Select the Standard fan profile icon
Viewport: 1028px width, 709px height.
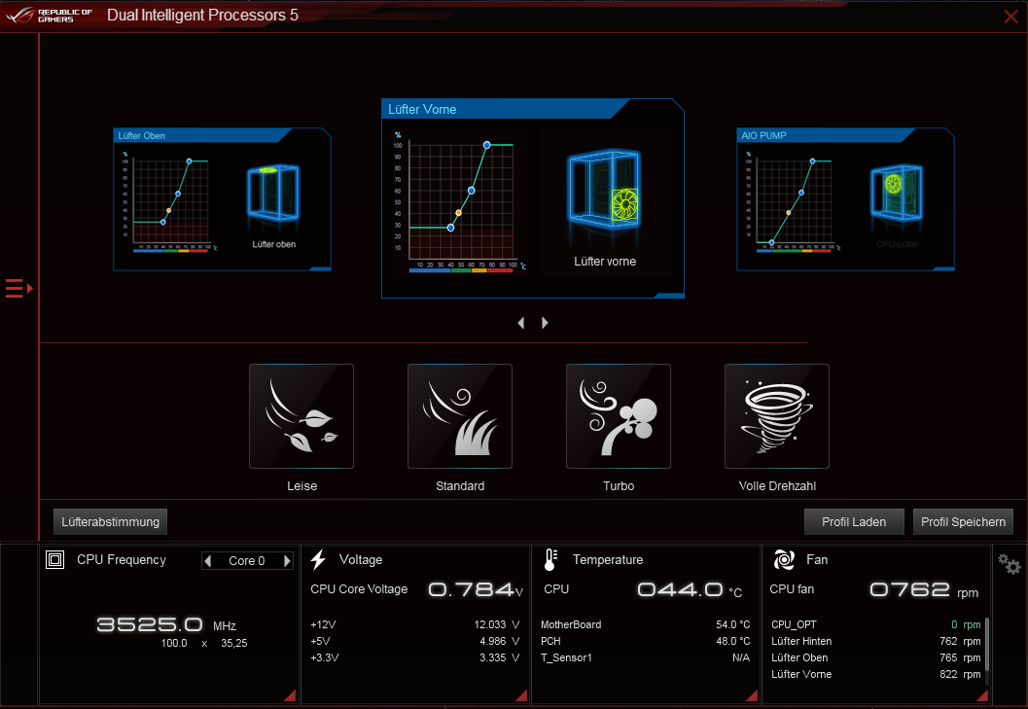click(460, 416)
